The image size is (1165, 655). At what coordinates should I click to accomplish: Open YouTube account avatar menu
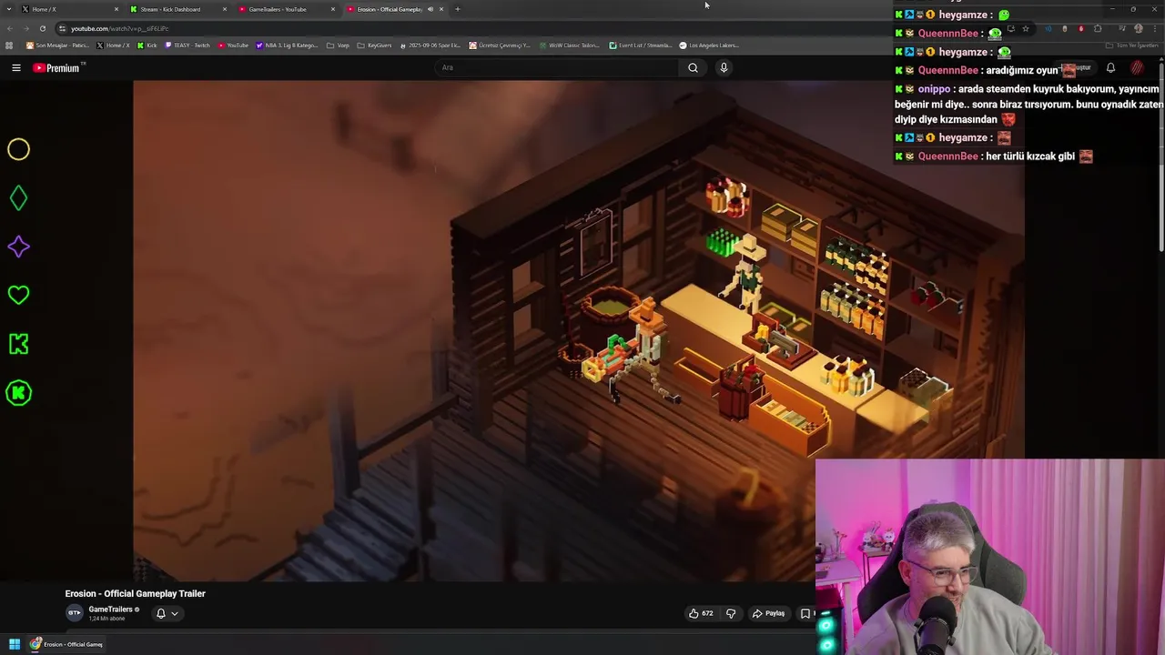[1138, 67]
